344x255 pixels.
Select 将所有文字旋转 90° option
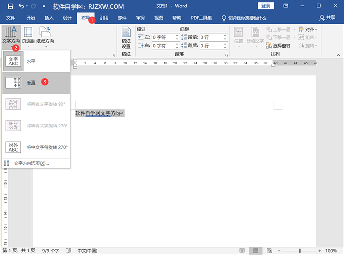coord(36,104)
